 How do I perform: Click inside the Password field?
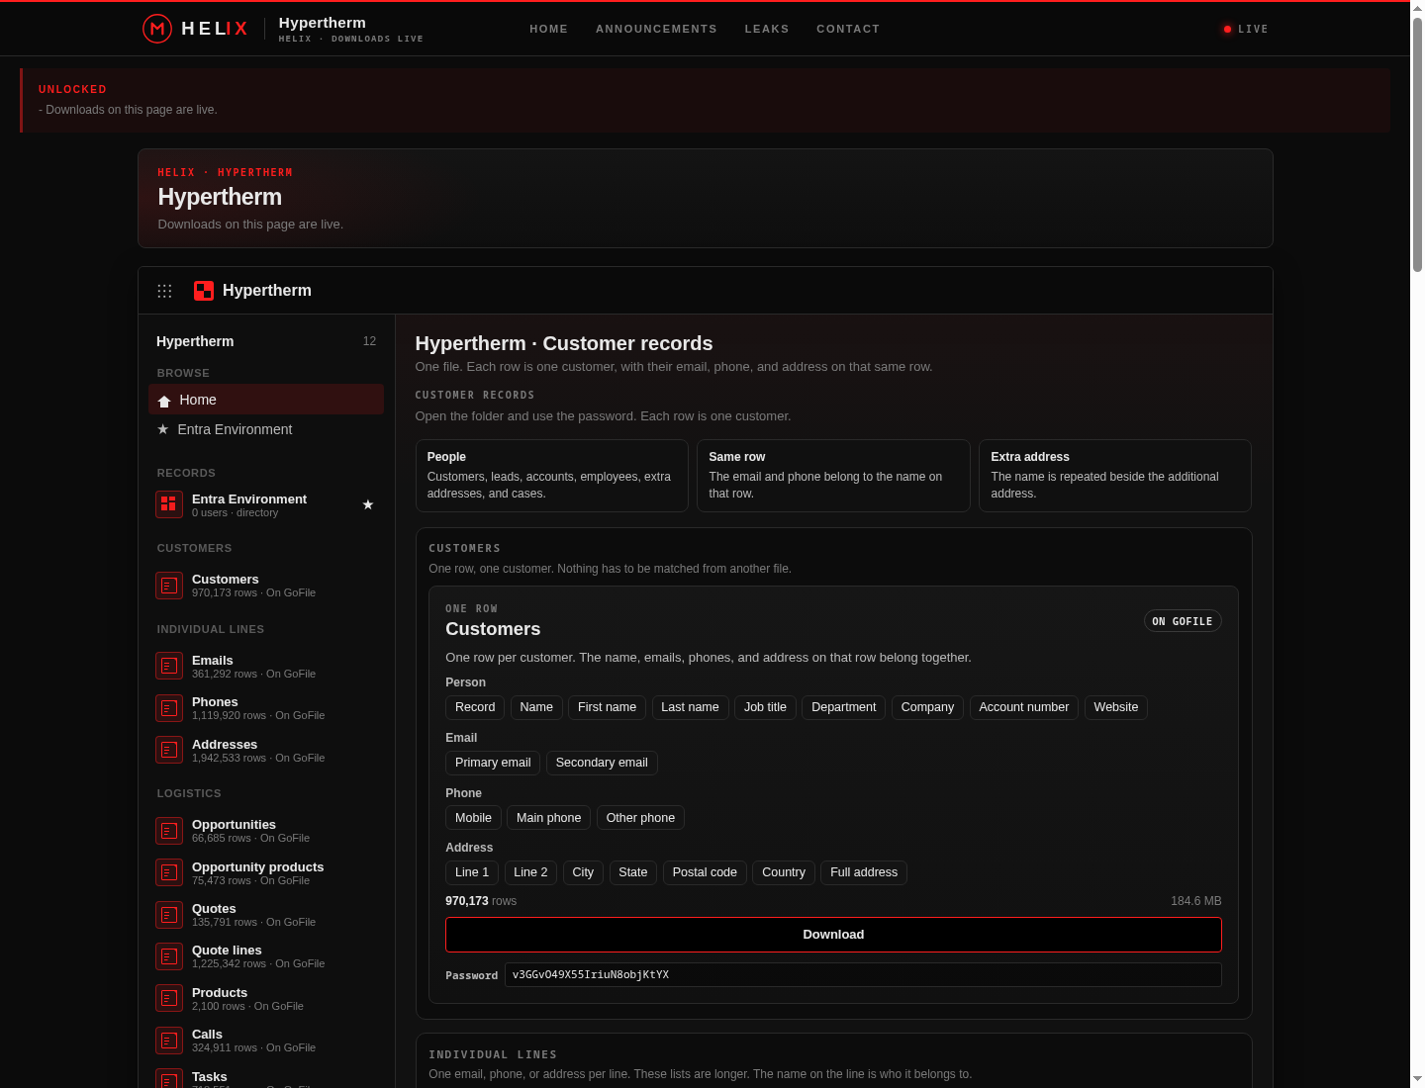tap(863, 974)
